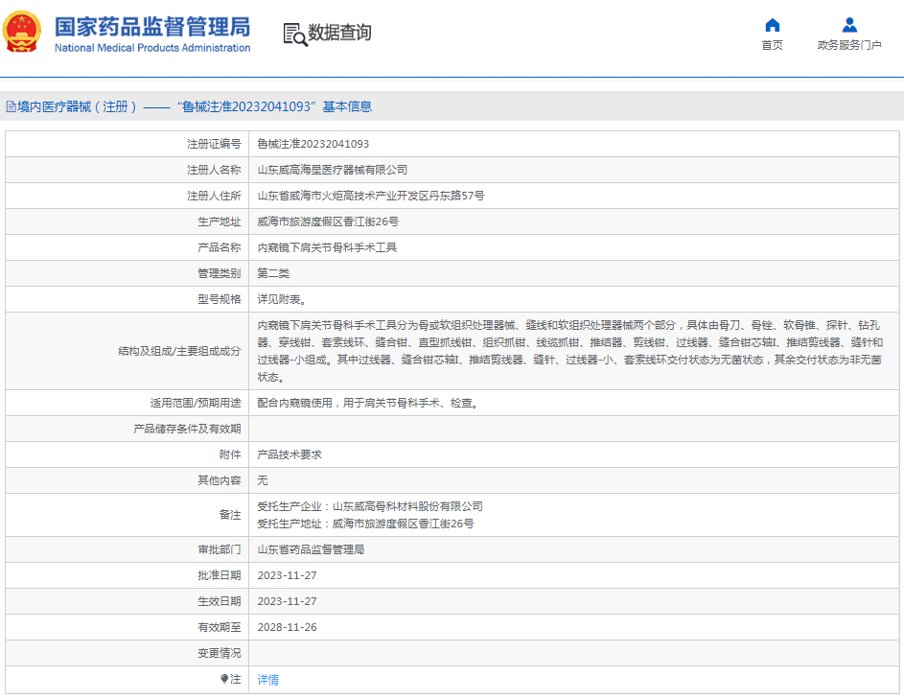Click the 产品名称 row label
The height and width of the screenshot is (699, 904).
pos(220,247)
